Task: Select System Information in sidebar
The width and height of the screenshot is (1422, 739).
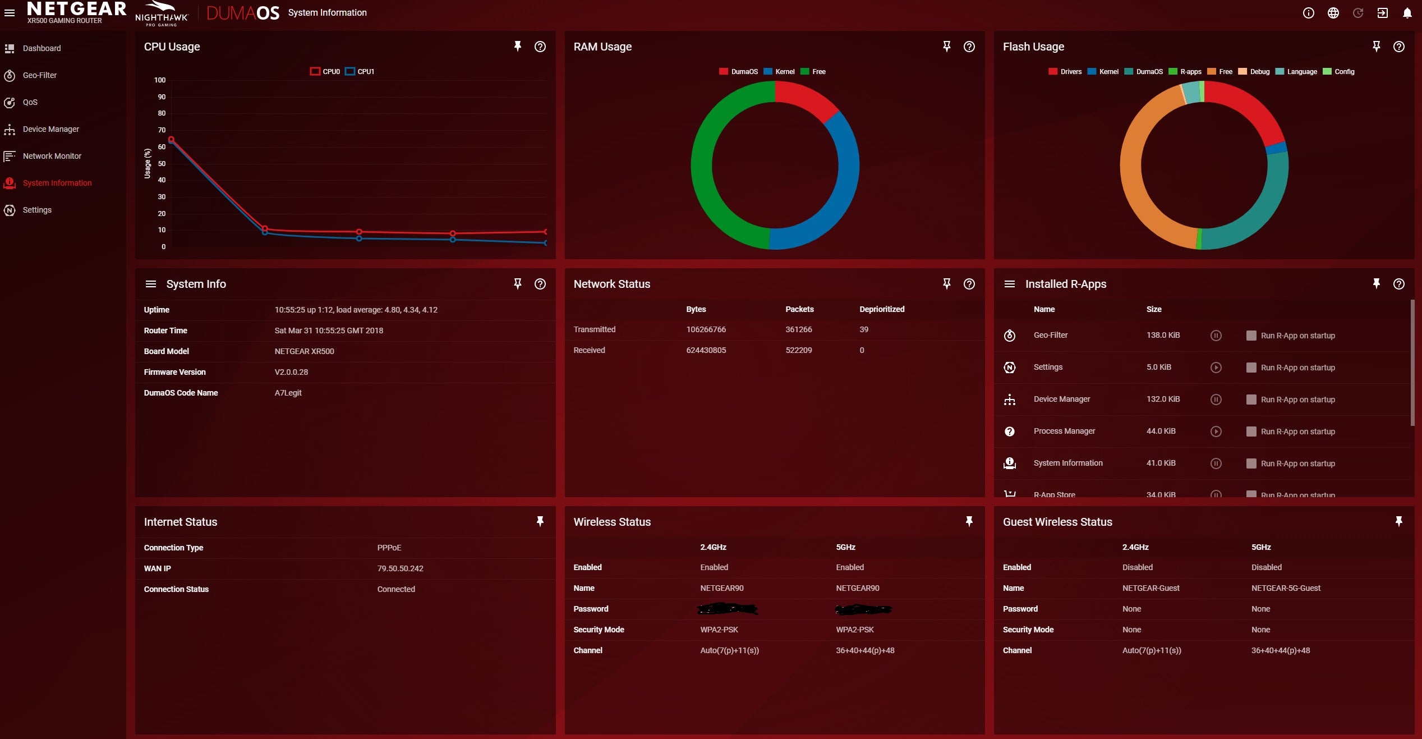Action: (x=57, y=183)
